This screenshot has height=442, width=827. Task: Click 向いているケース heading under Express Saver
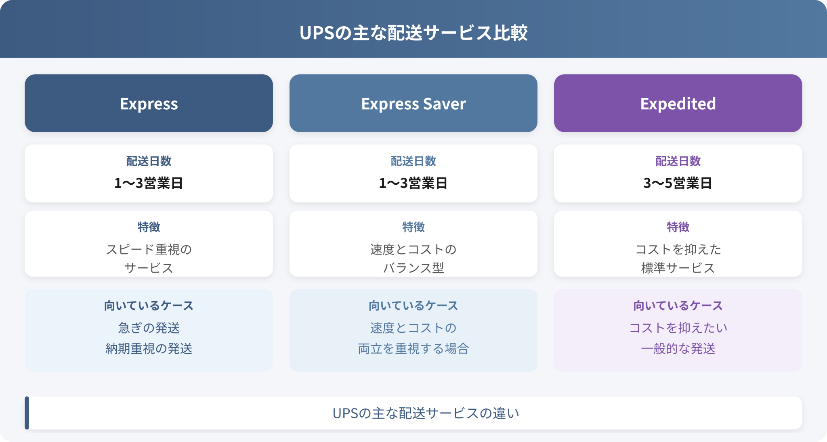pyautogui.click(x=413, y=306)
